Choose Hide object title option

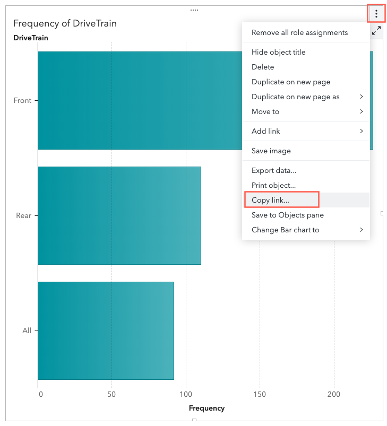pos(278,52)
